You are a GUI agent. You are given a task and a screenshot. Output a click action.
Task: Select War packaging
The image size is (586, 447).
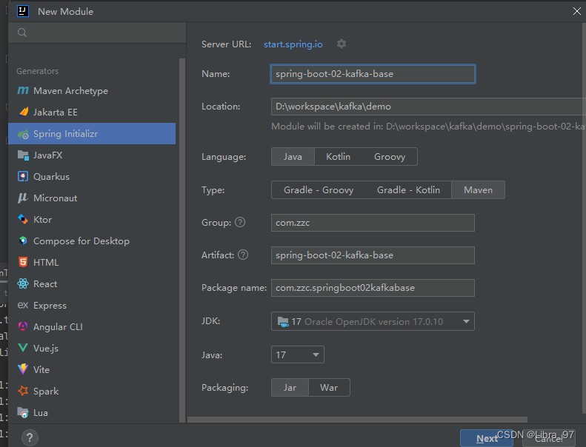click(x=329, y=387)
